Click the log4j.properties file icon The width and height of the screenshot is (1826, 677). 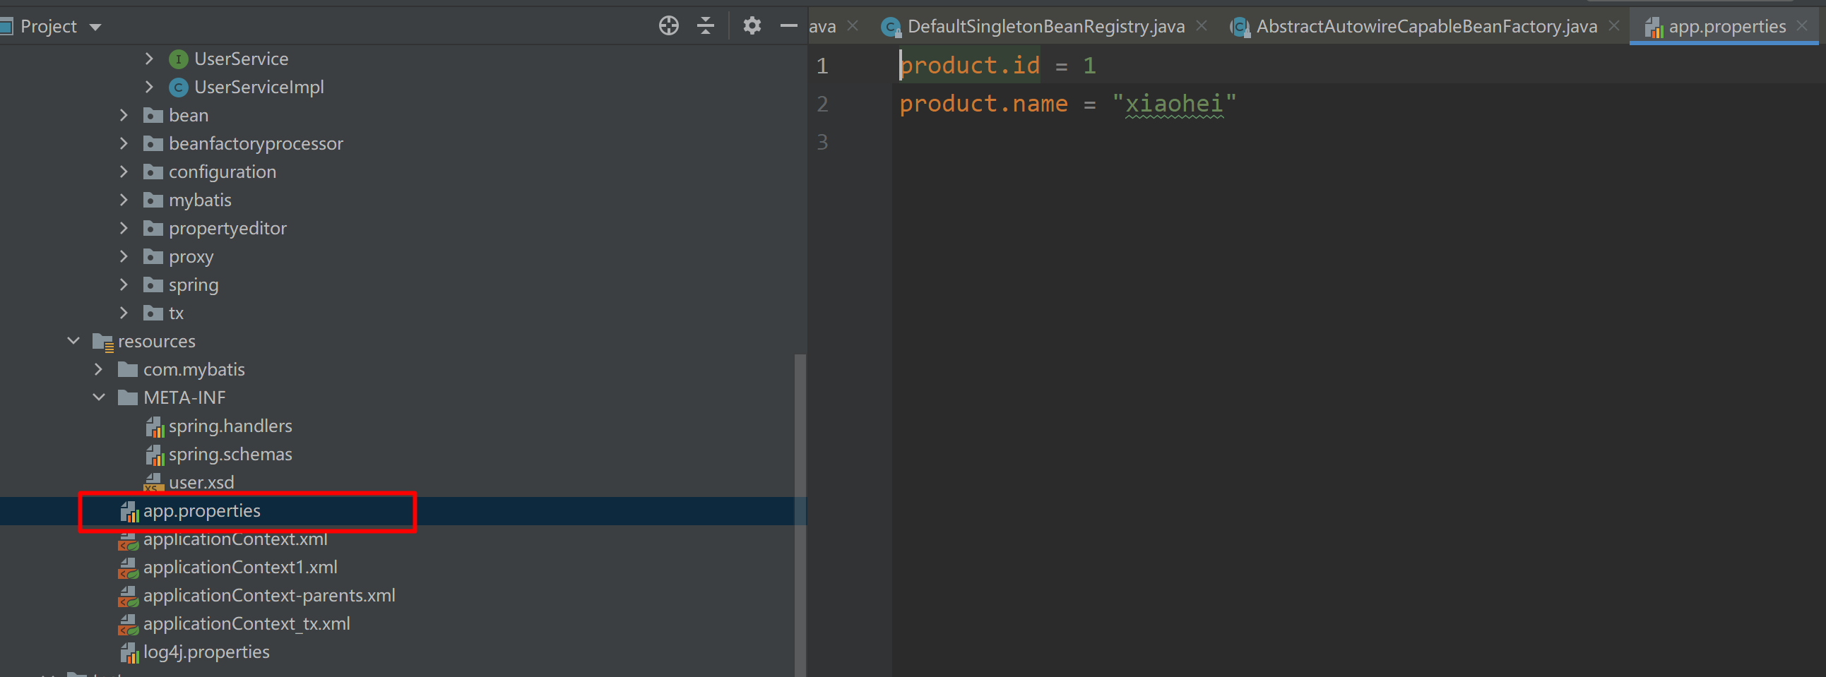point(130,653)
